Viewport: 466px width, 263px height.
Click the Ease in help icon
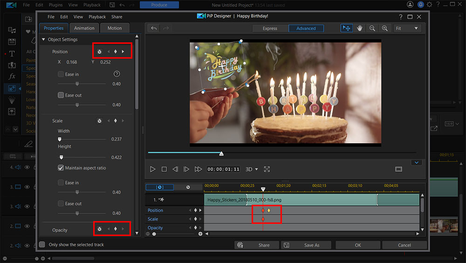click(117, 74)
